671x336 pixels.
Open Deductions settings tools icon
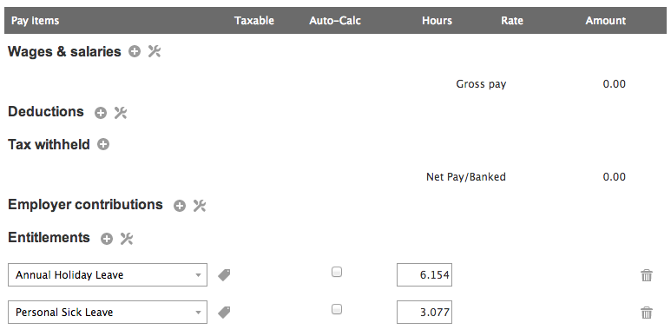121,113
